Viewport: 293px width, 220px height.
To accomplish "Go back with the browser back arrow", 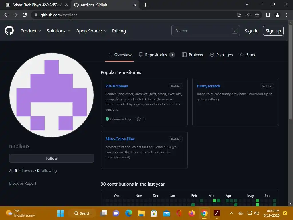I will pyautogui.click(x=6, y=15).
